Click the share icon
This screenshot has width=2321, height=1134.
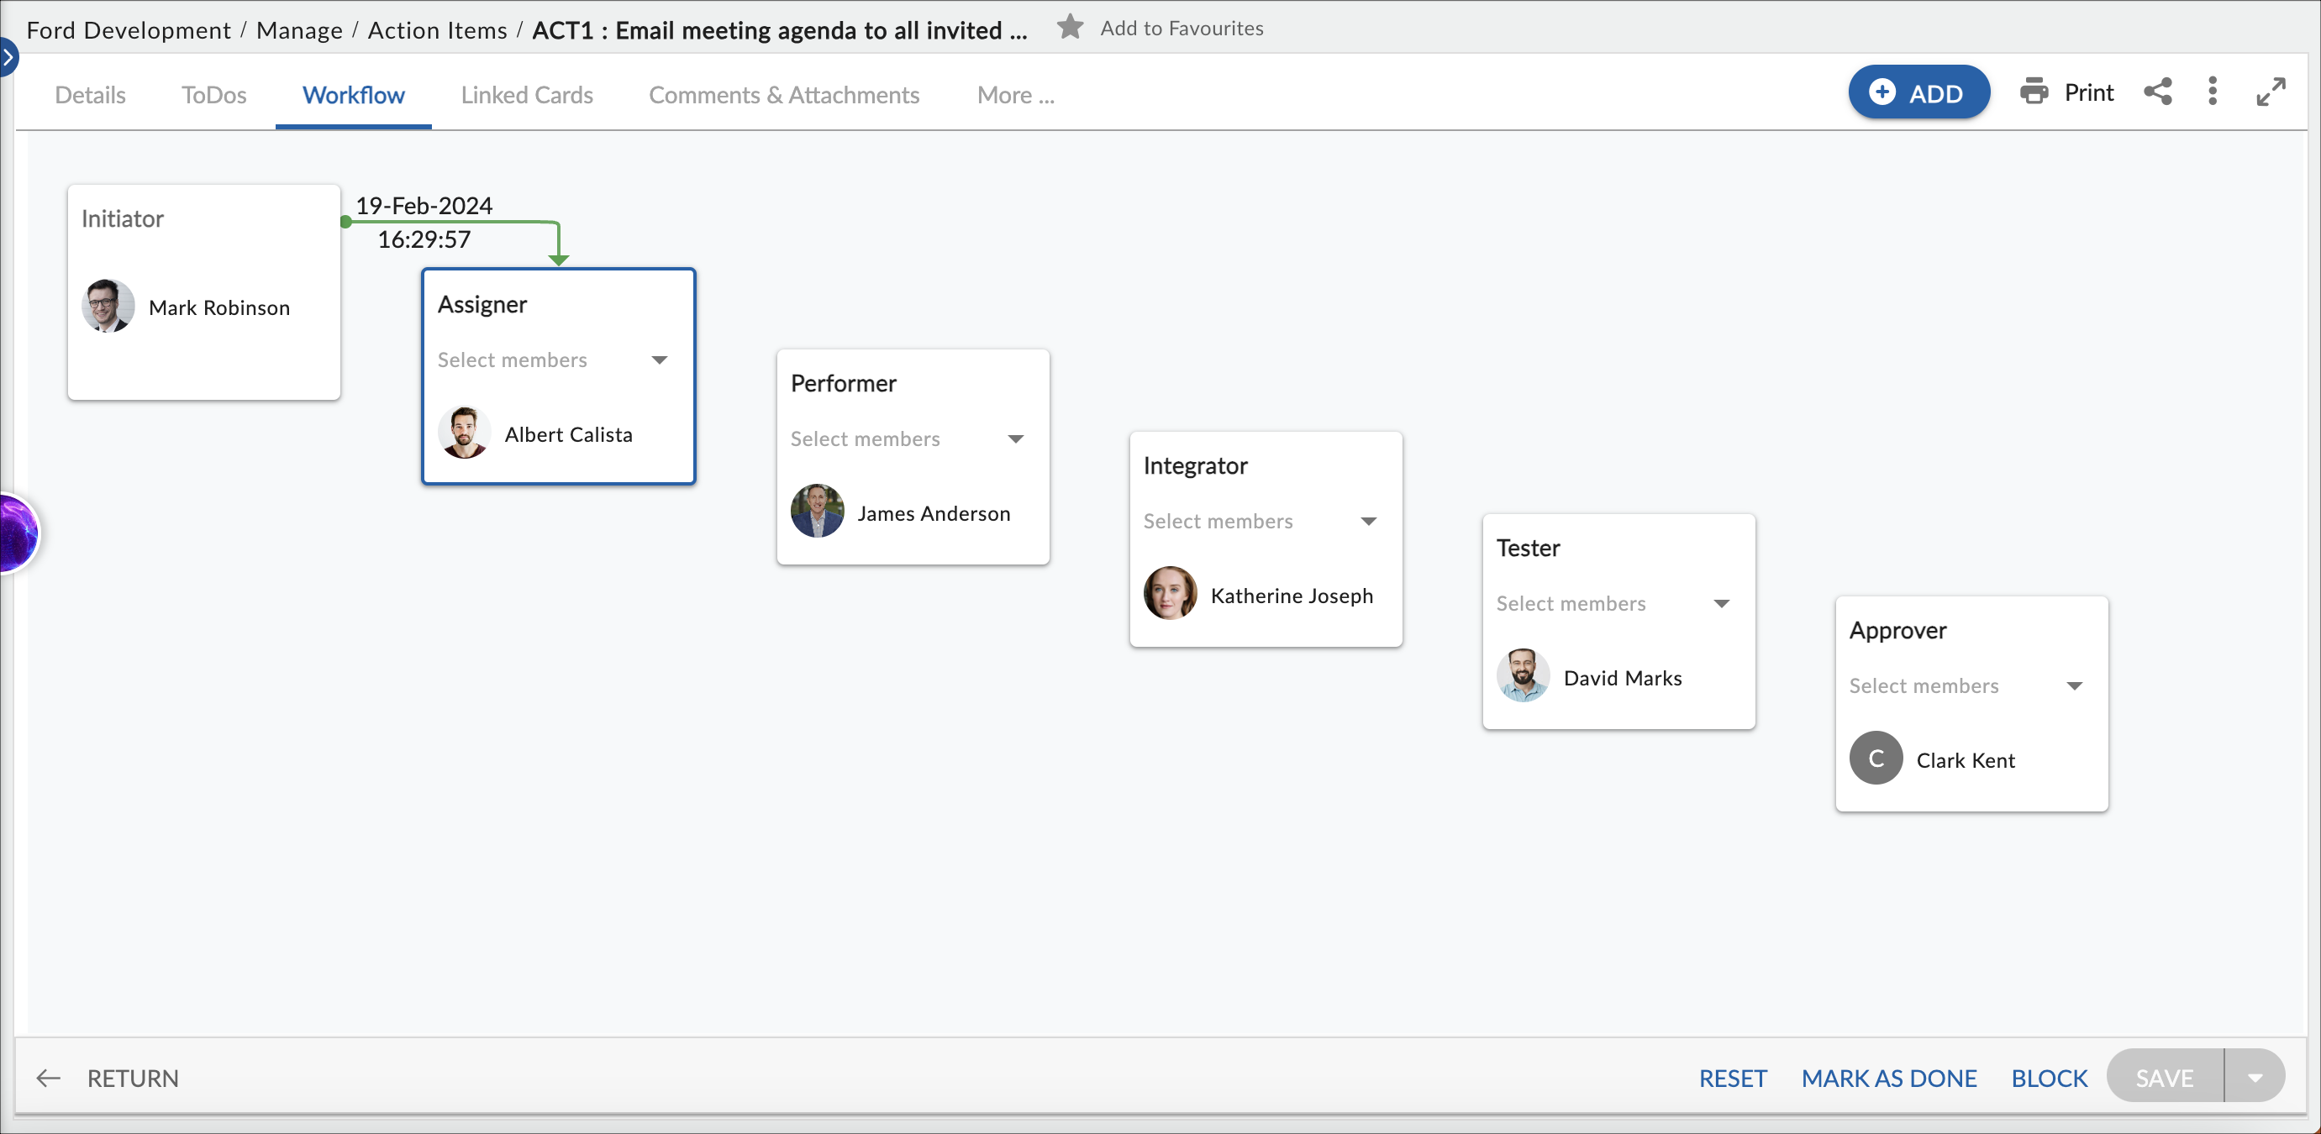pos(2157,91)
